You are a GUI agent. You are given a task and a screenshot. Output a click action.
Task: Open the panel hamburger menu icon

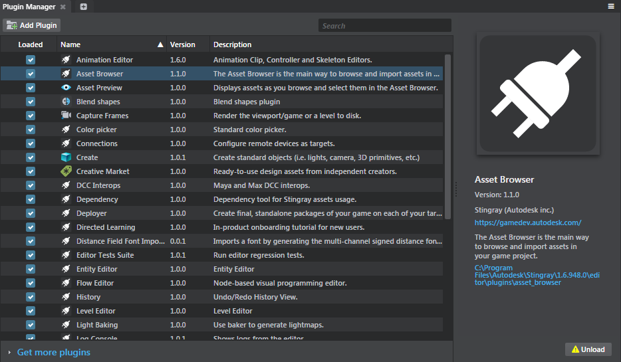click(x=611, y=7)
